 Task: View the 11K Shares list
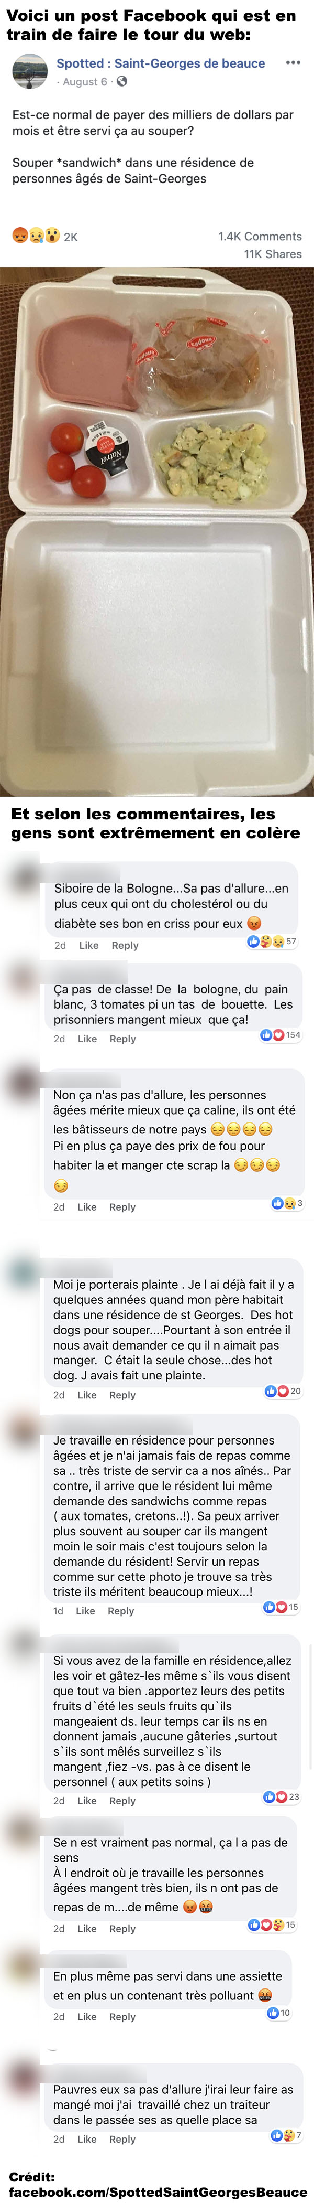tap(273, 254)
